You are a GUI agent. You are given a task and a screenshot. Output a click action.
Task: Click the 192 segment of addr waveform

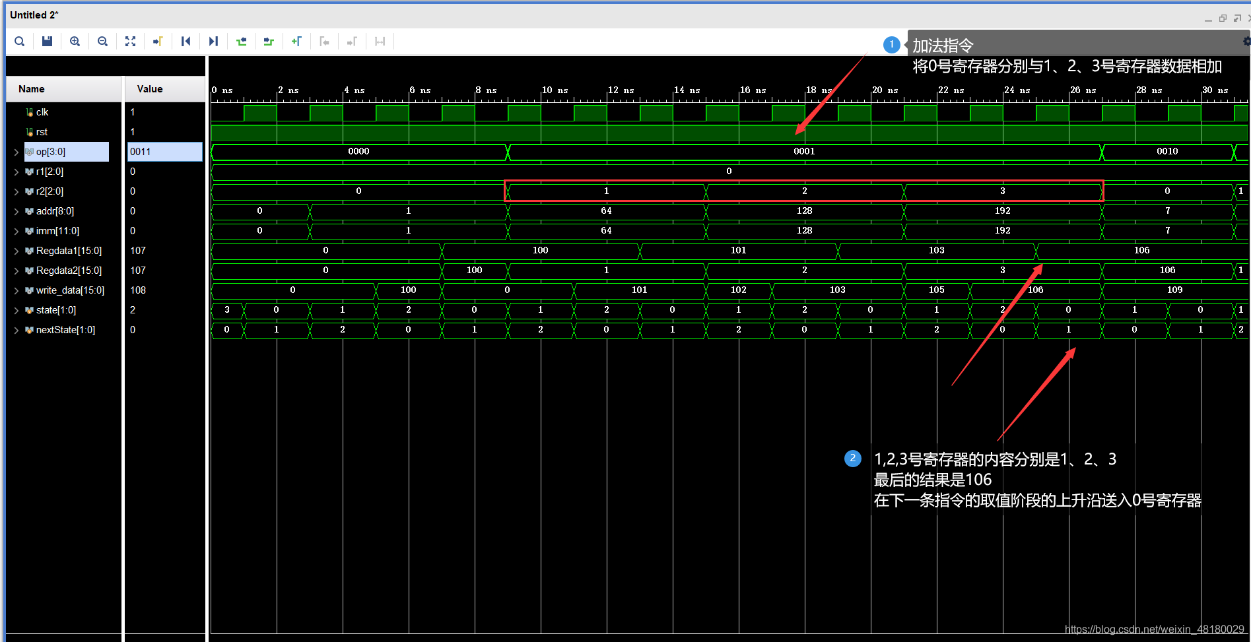pyautogui.click(x=1002, y=211)
